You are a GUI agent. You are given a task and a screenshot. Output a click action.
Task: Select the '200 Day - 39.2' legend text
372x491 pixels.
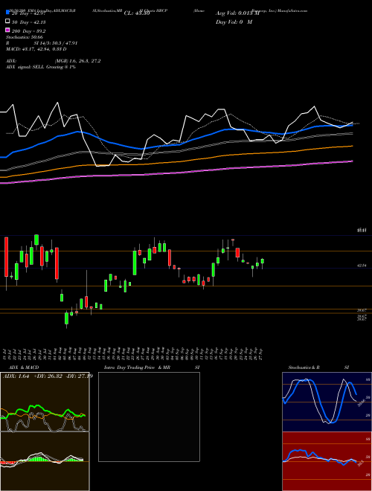[28, 31]
